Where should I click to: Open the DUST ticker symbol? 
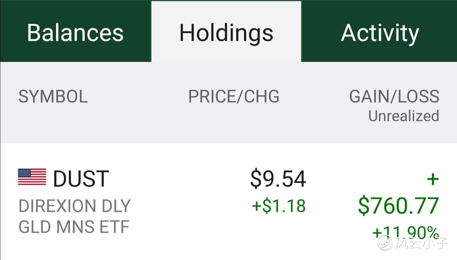pyautogui.click(x=81, y=179)
